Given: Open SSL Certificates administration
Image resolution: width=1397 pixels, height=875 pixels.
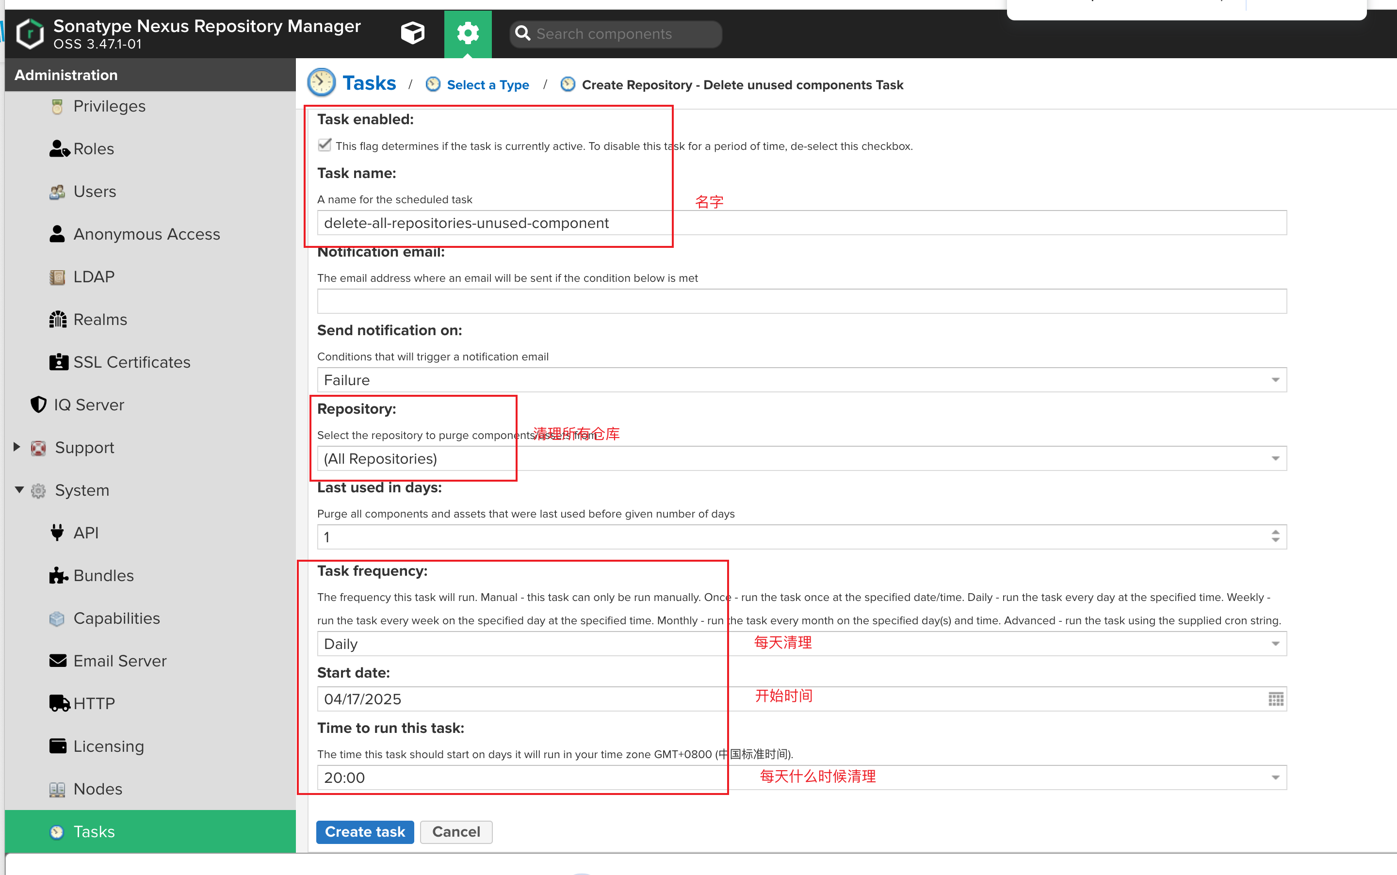Looking at the screenshot, I should tap(131, 362).
